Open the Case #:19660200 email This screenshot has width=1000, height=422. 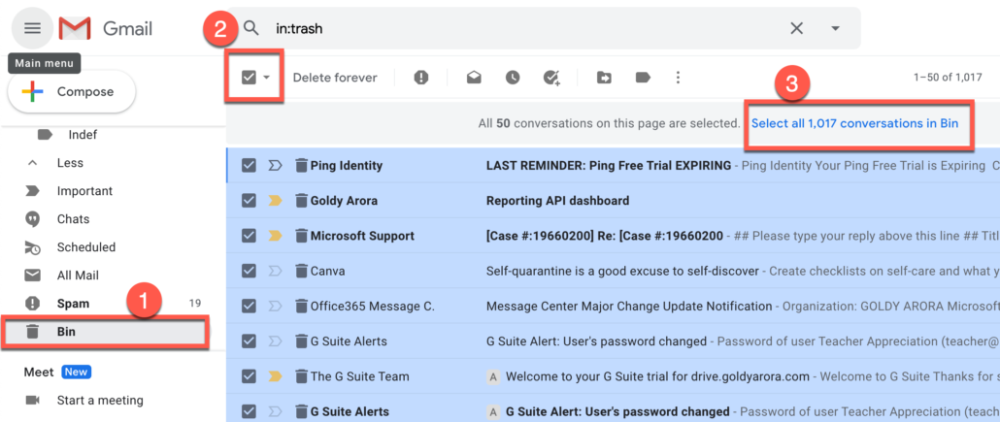(x=605, y=236)
